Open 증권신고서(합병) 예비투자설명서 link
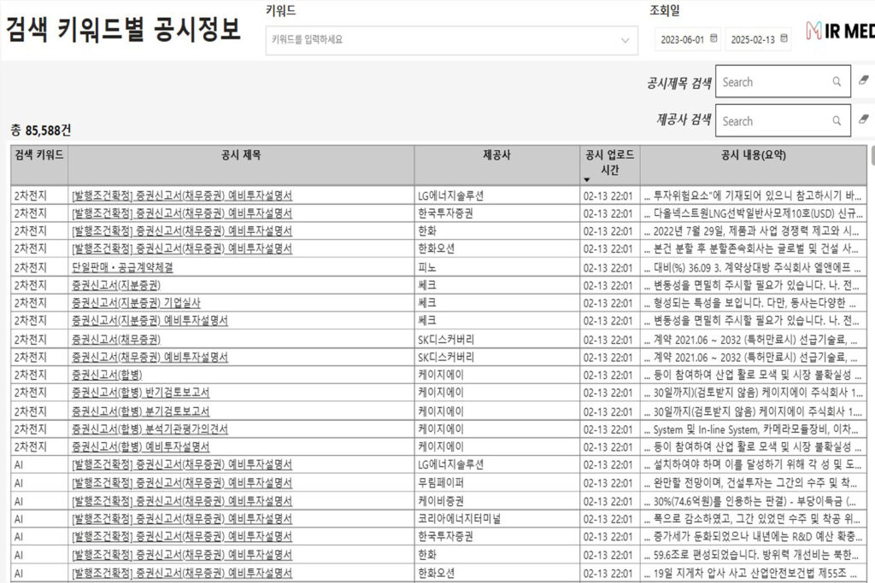The image size is (875, 583). [x=141, y=447]
